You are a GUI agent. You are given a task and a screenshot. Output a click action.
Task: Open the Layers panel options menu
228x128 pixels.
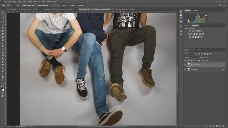click(x=226, y=50)
